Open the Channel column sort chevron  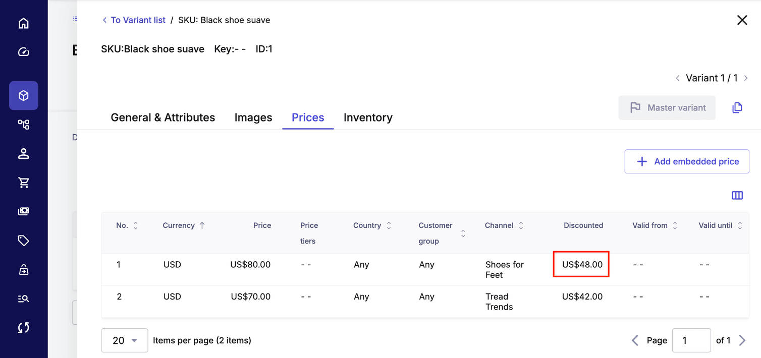(521, 225)
